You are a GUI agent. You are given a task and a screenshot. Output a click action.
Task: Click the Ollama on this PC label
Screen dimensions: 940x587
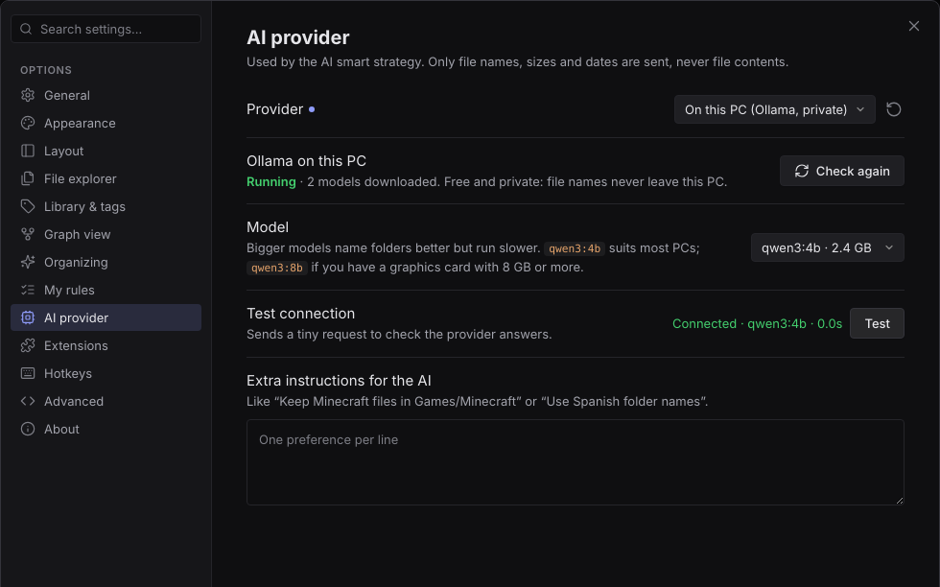[x=306, y=161]
